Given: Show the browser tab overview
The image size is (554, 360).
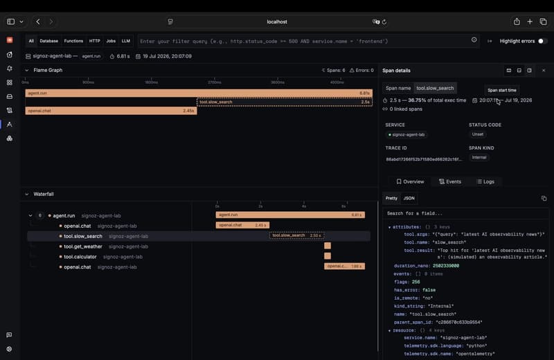Looking at the screenshot, I should [x=543, y=21].
